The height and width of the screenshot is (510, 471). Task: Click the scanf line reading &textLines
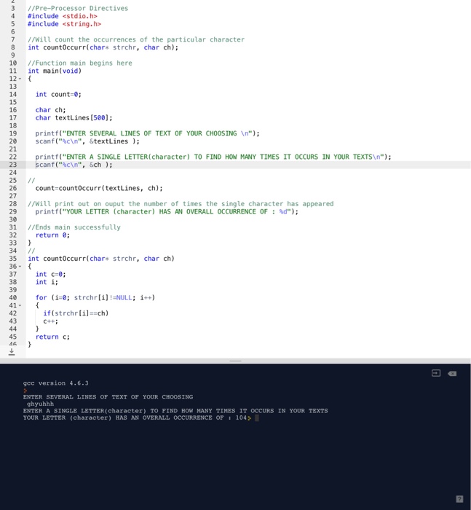(87, 141)
